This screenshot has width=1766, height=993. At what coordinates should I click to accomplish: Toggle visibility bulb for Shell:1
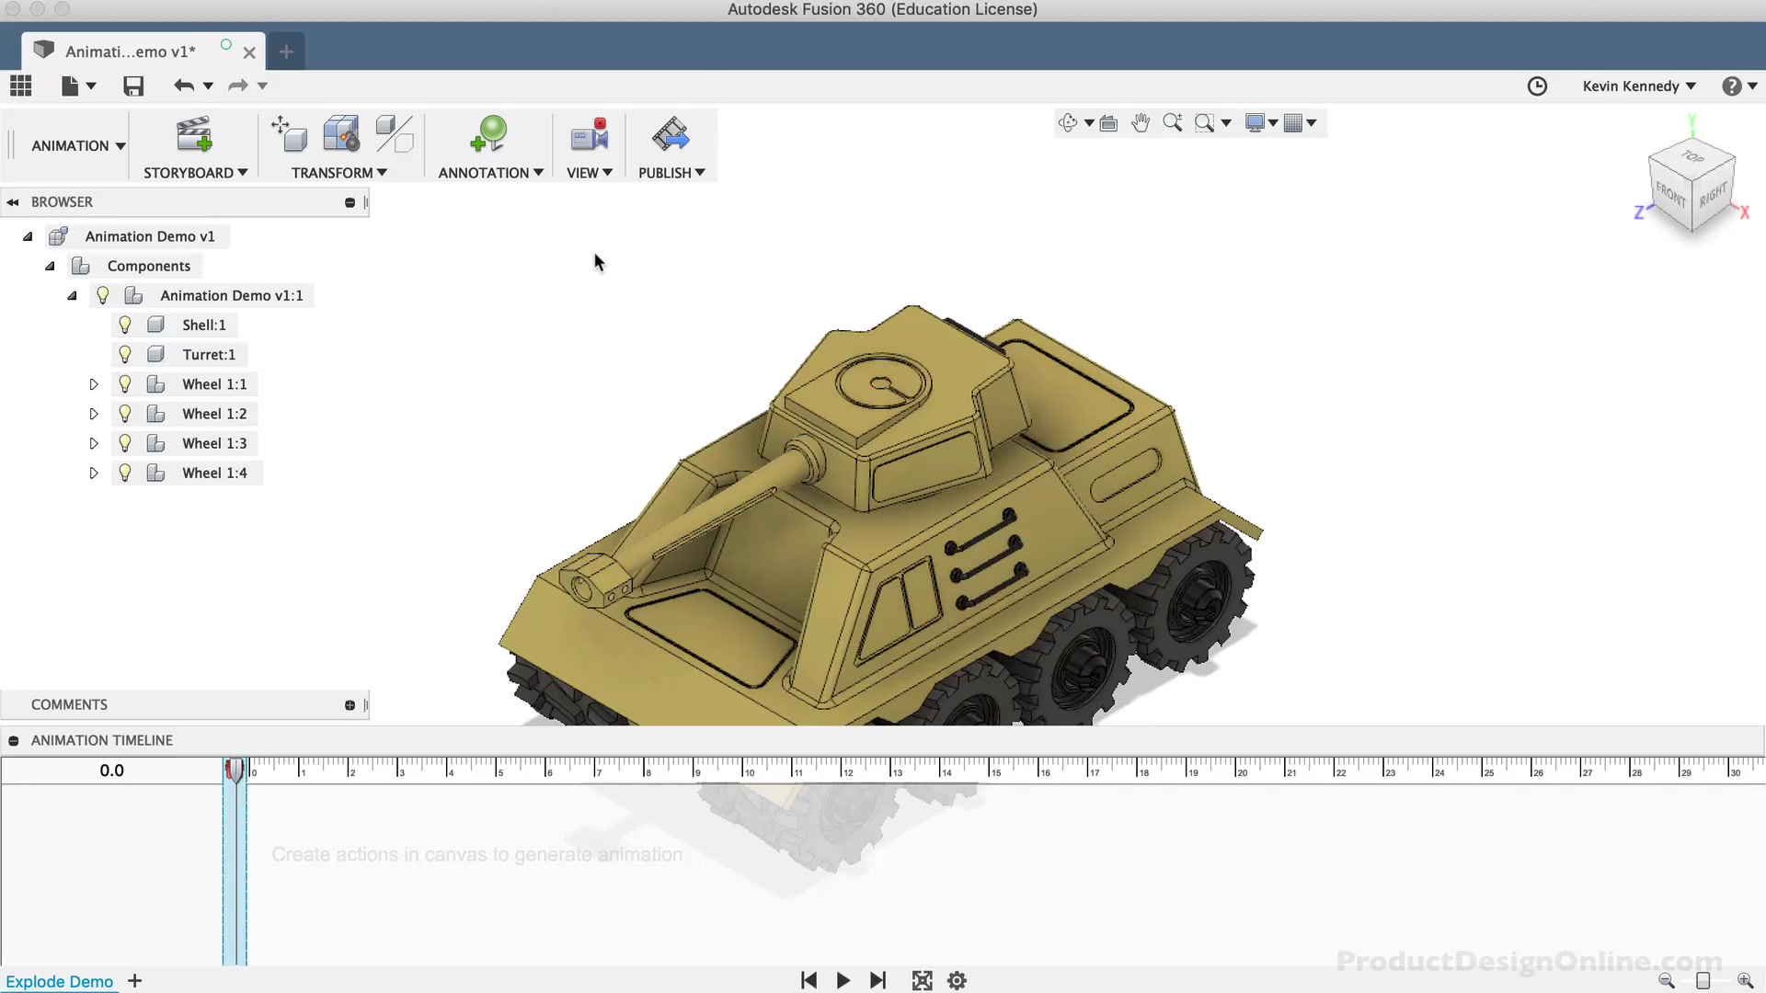(125, 325)
